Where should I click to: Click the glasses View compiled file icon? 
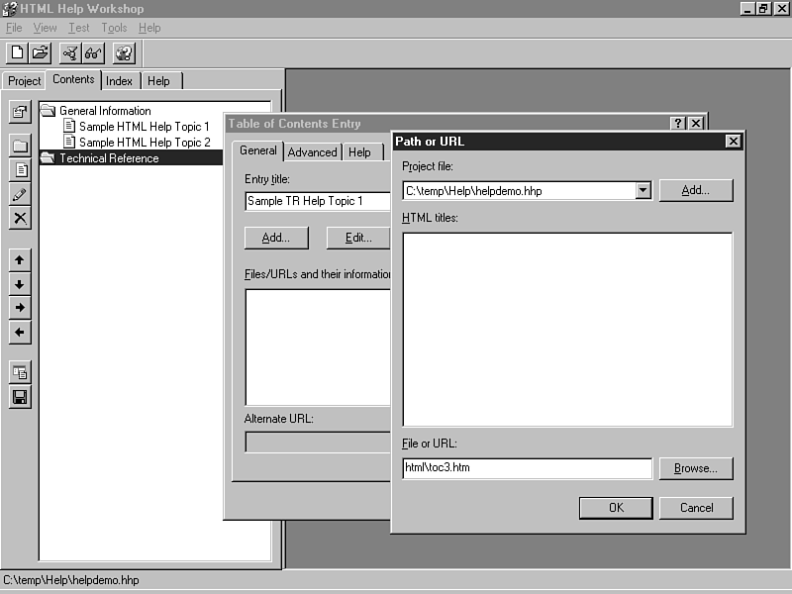(94, 53)
